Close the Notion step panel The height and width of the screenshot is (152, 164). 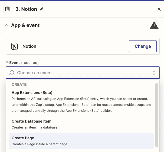159,9
